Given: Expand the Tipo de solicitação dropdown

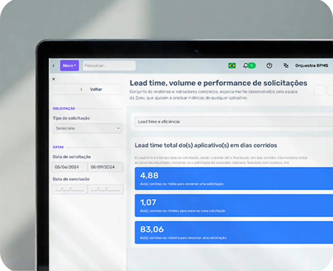Looking at the screenshot, I should coord(88,128).
